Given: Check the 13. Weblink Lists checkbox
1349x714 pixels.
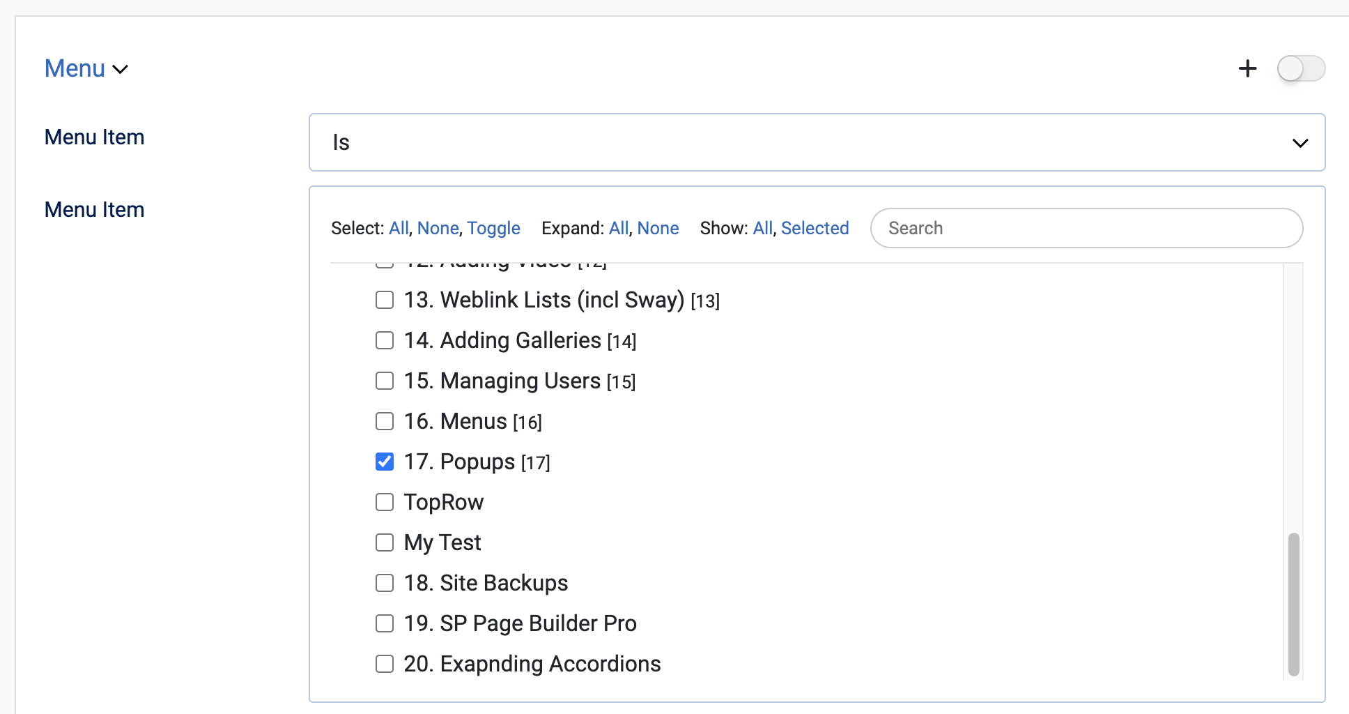Looking at the screenshot, I should coord(385,300).
